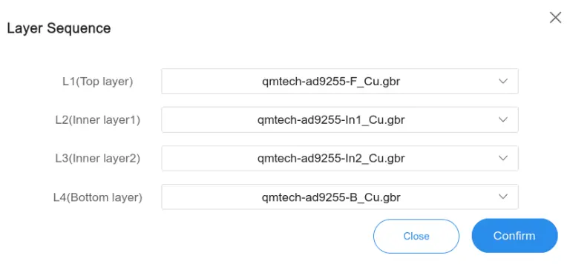The width and height of the screenshot is (570, 270).
Task: Click the chevron arrow beside qmtech-ad9255-F_Cu.gbr
Action: [x=502, y=81]
